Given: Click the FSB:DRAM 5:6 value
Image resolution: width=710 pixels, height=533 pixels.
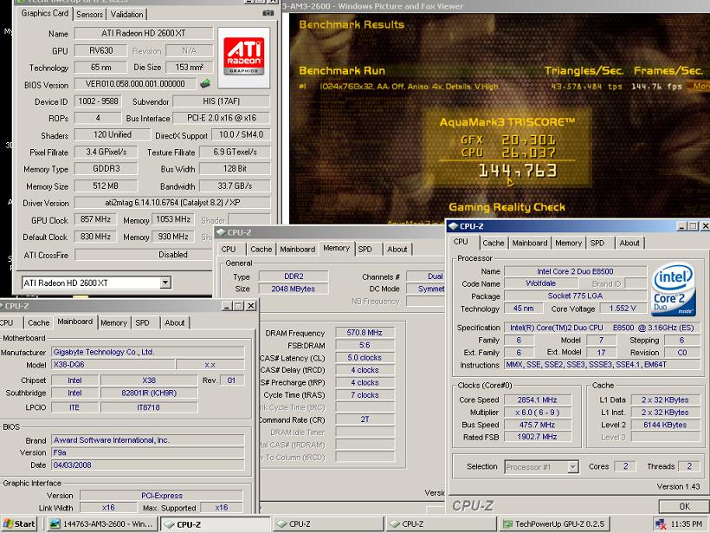Looking at the screenshot, I should point(365,345).
